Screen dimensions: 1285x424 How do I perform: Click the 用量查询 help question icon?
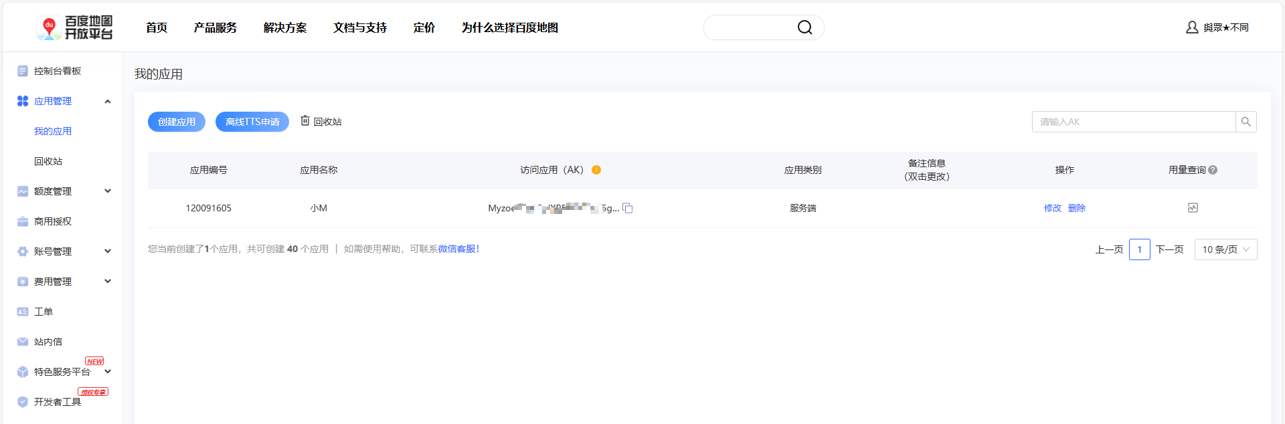point(1213,171)
